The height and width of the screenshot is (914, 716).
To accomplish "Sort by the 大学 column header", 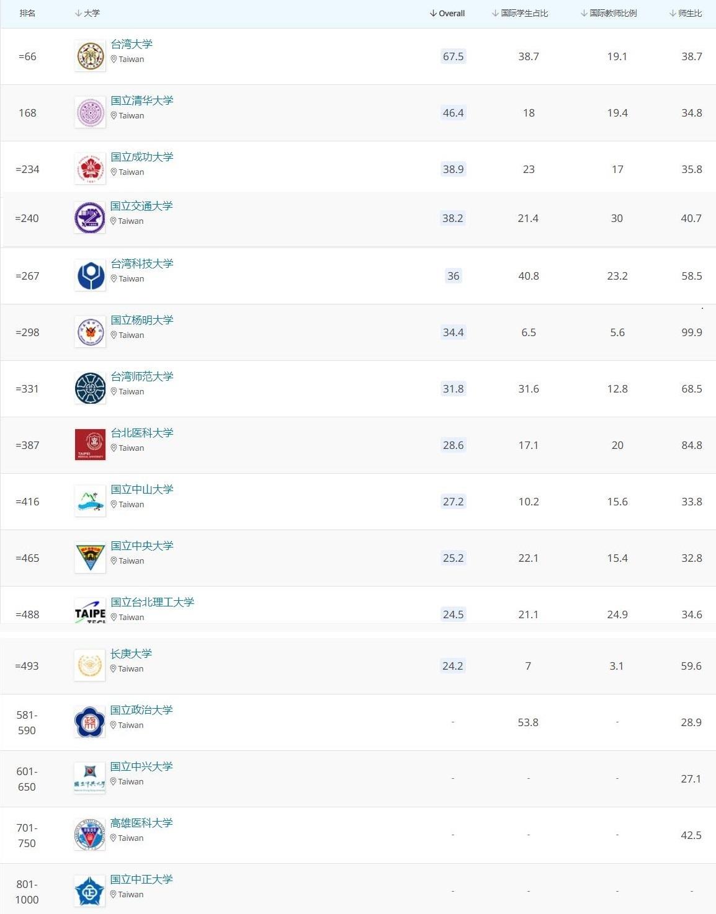I will (87, 13).
